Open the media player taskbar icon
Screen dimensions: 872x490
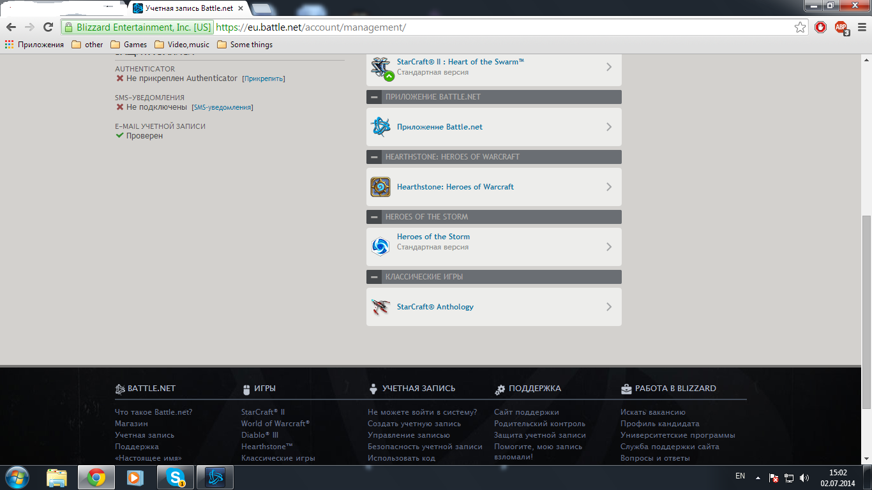pyautogui.click(x=135, y=477)
